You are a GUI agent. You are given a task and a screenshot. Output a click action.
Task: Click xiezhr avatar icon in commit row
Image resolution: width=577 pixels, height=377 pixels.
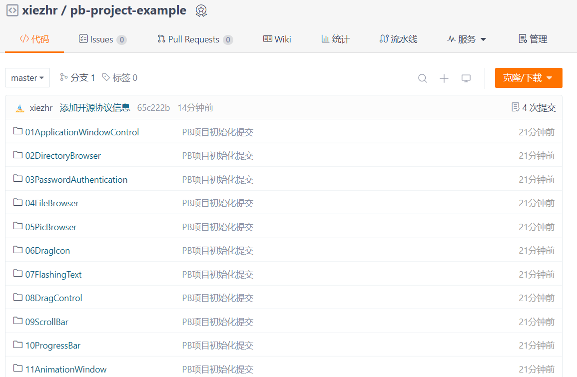tap(20, 108)
